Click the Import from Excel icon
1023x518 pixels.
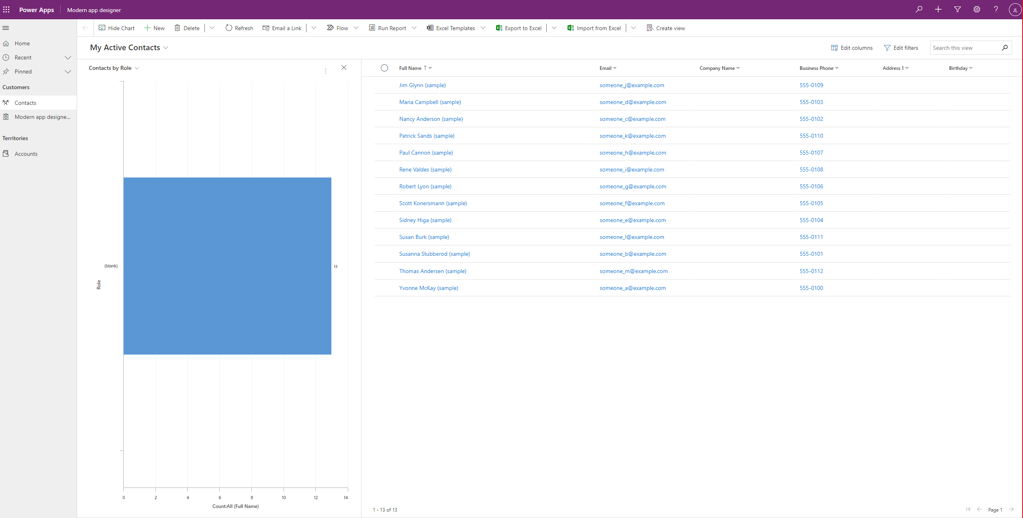pyautogui.click(x=570, y=28)
